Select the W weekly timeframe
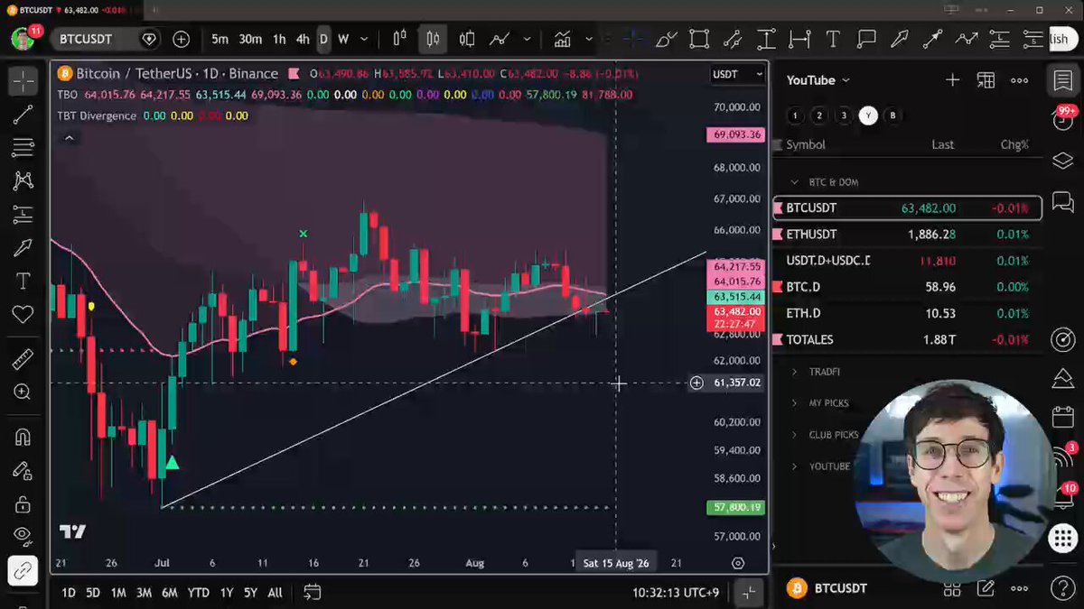The image size is (1084, 609). 343,39
